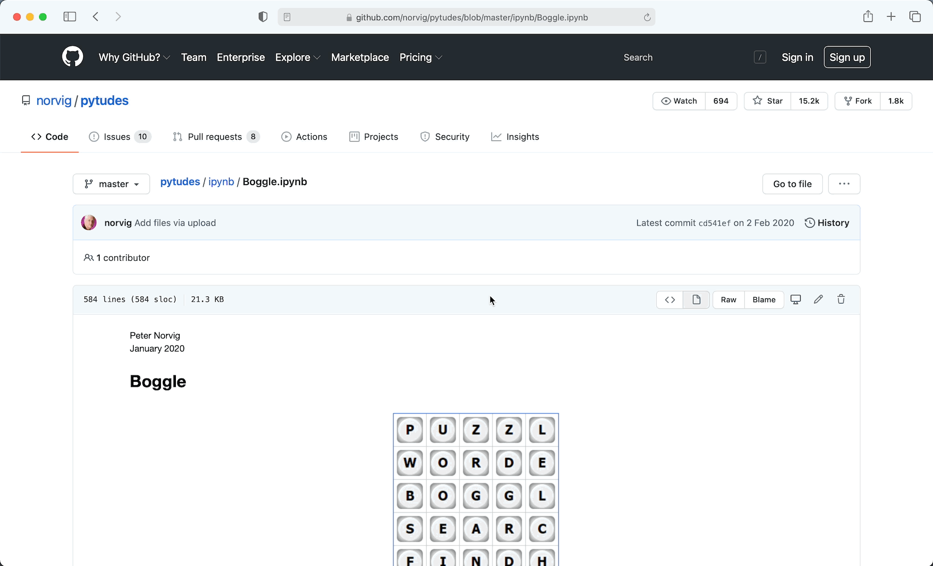The width and height of the screenshot is (933, 566).
Task: Click the Sign up button
Action: pyautogui.click(x=847, y=57)
